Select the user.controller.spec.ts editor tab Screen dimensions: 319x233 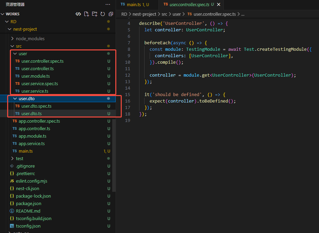click(x=189, y=4)
